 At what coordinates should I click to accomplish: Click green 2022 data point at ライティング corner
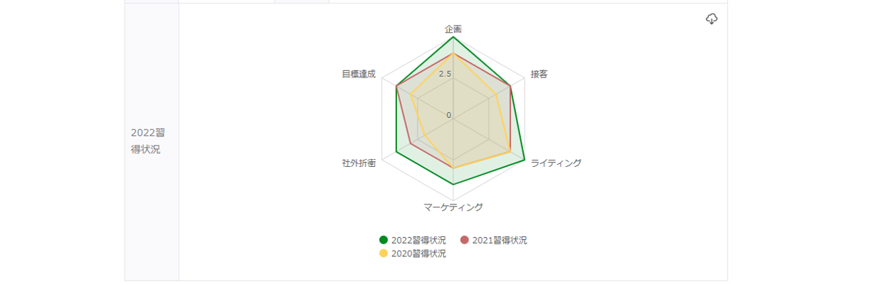(525, 159)
